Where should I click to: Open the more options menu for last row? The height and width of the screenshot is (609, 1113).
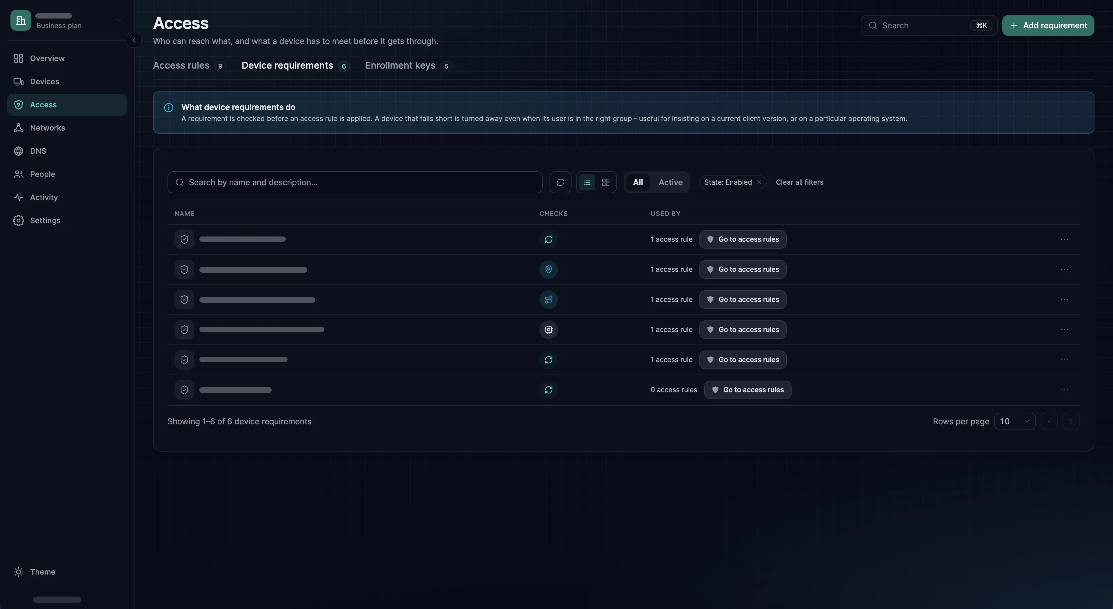click(x=1064, y=390)
